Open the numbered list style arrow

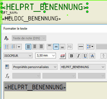tap(19, 47)
